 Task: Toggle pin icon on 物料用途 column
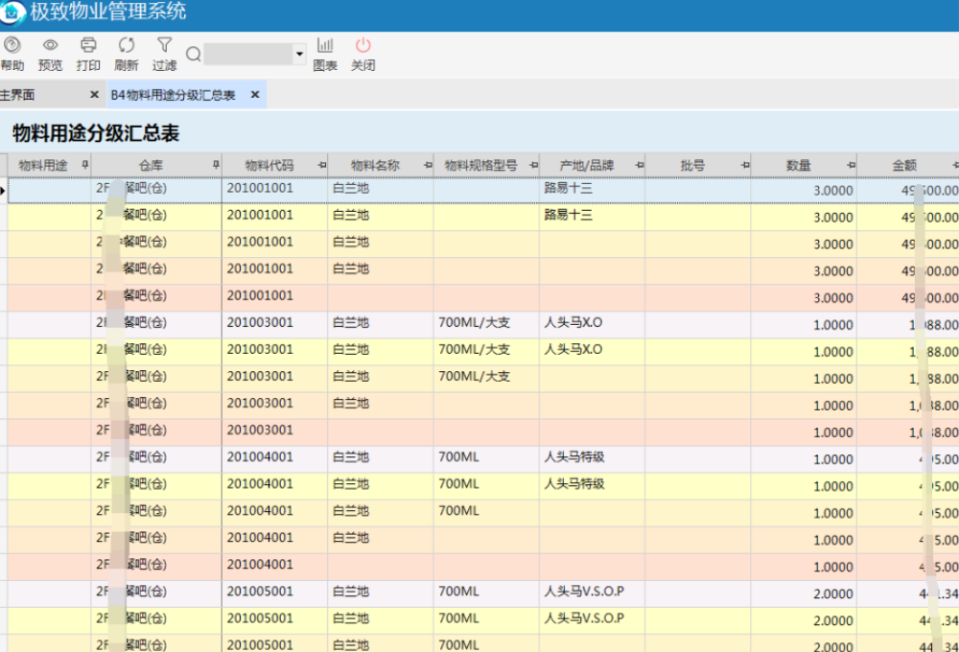coord(85,165)
